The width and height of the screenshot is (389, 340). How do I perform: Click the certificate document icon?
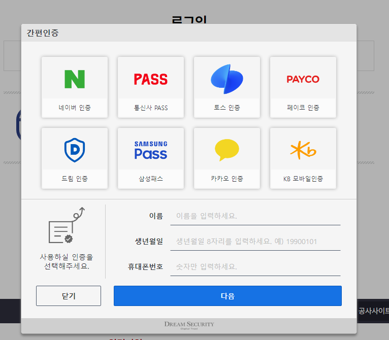(x=67, y=225)
